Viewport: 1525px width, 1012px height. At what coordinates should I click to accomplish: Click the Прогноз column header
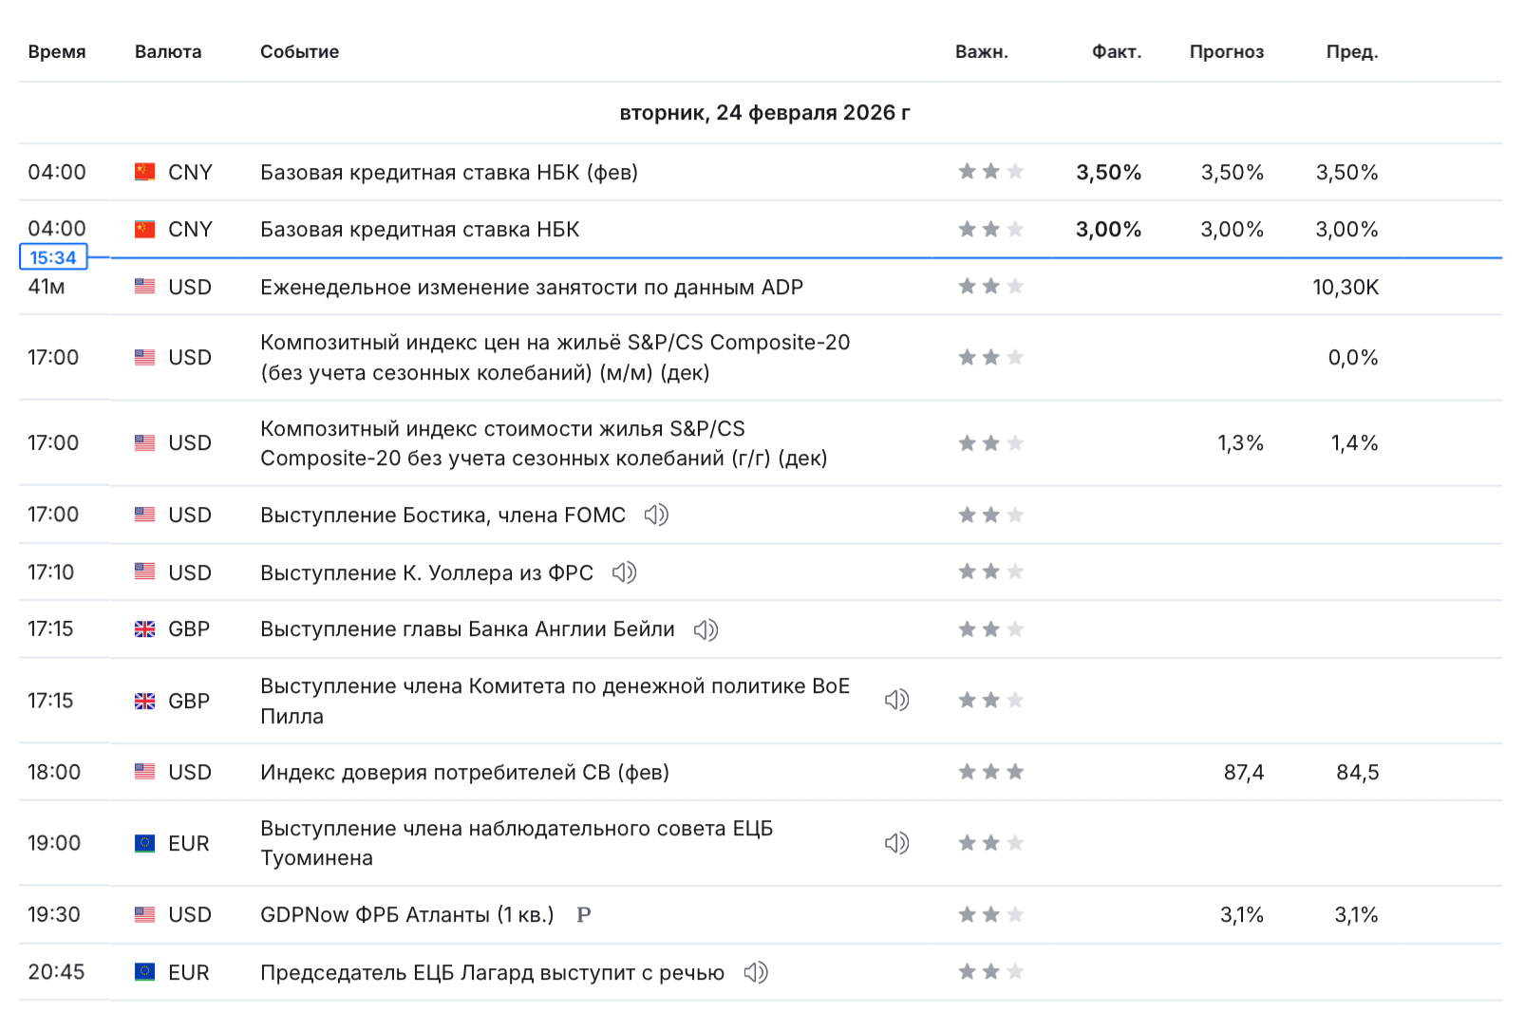point(1226,52)
